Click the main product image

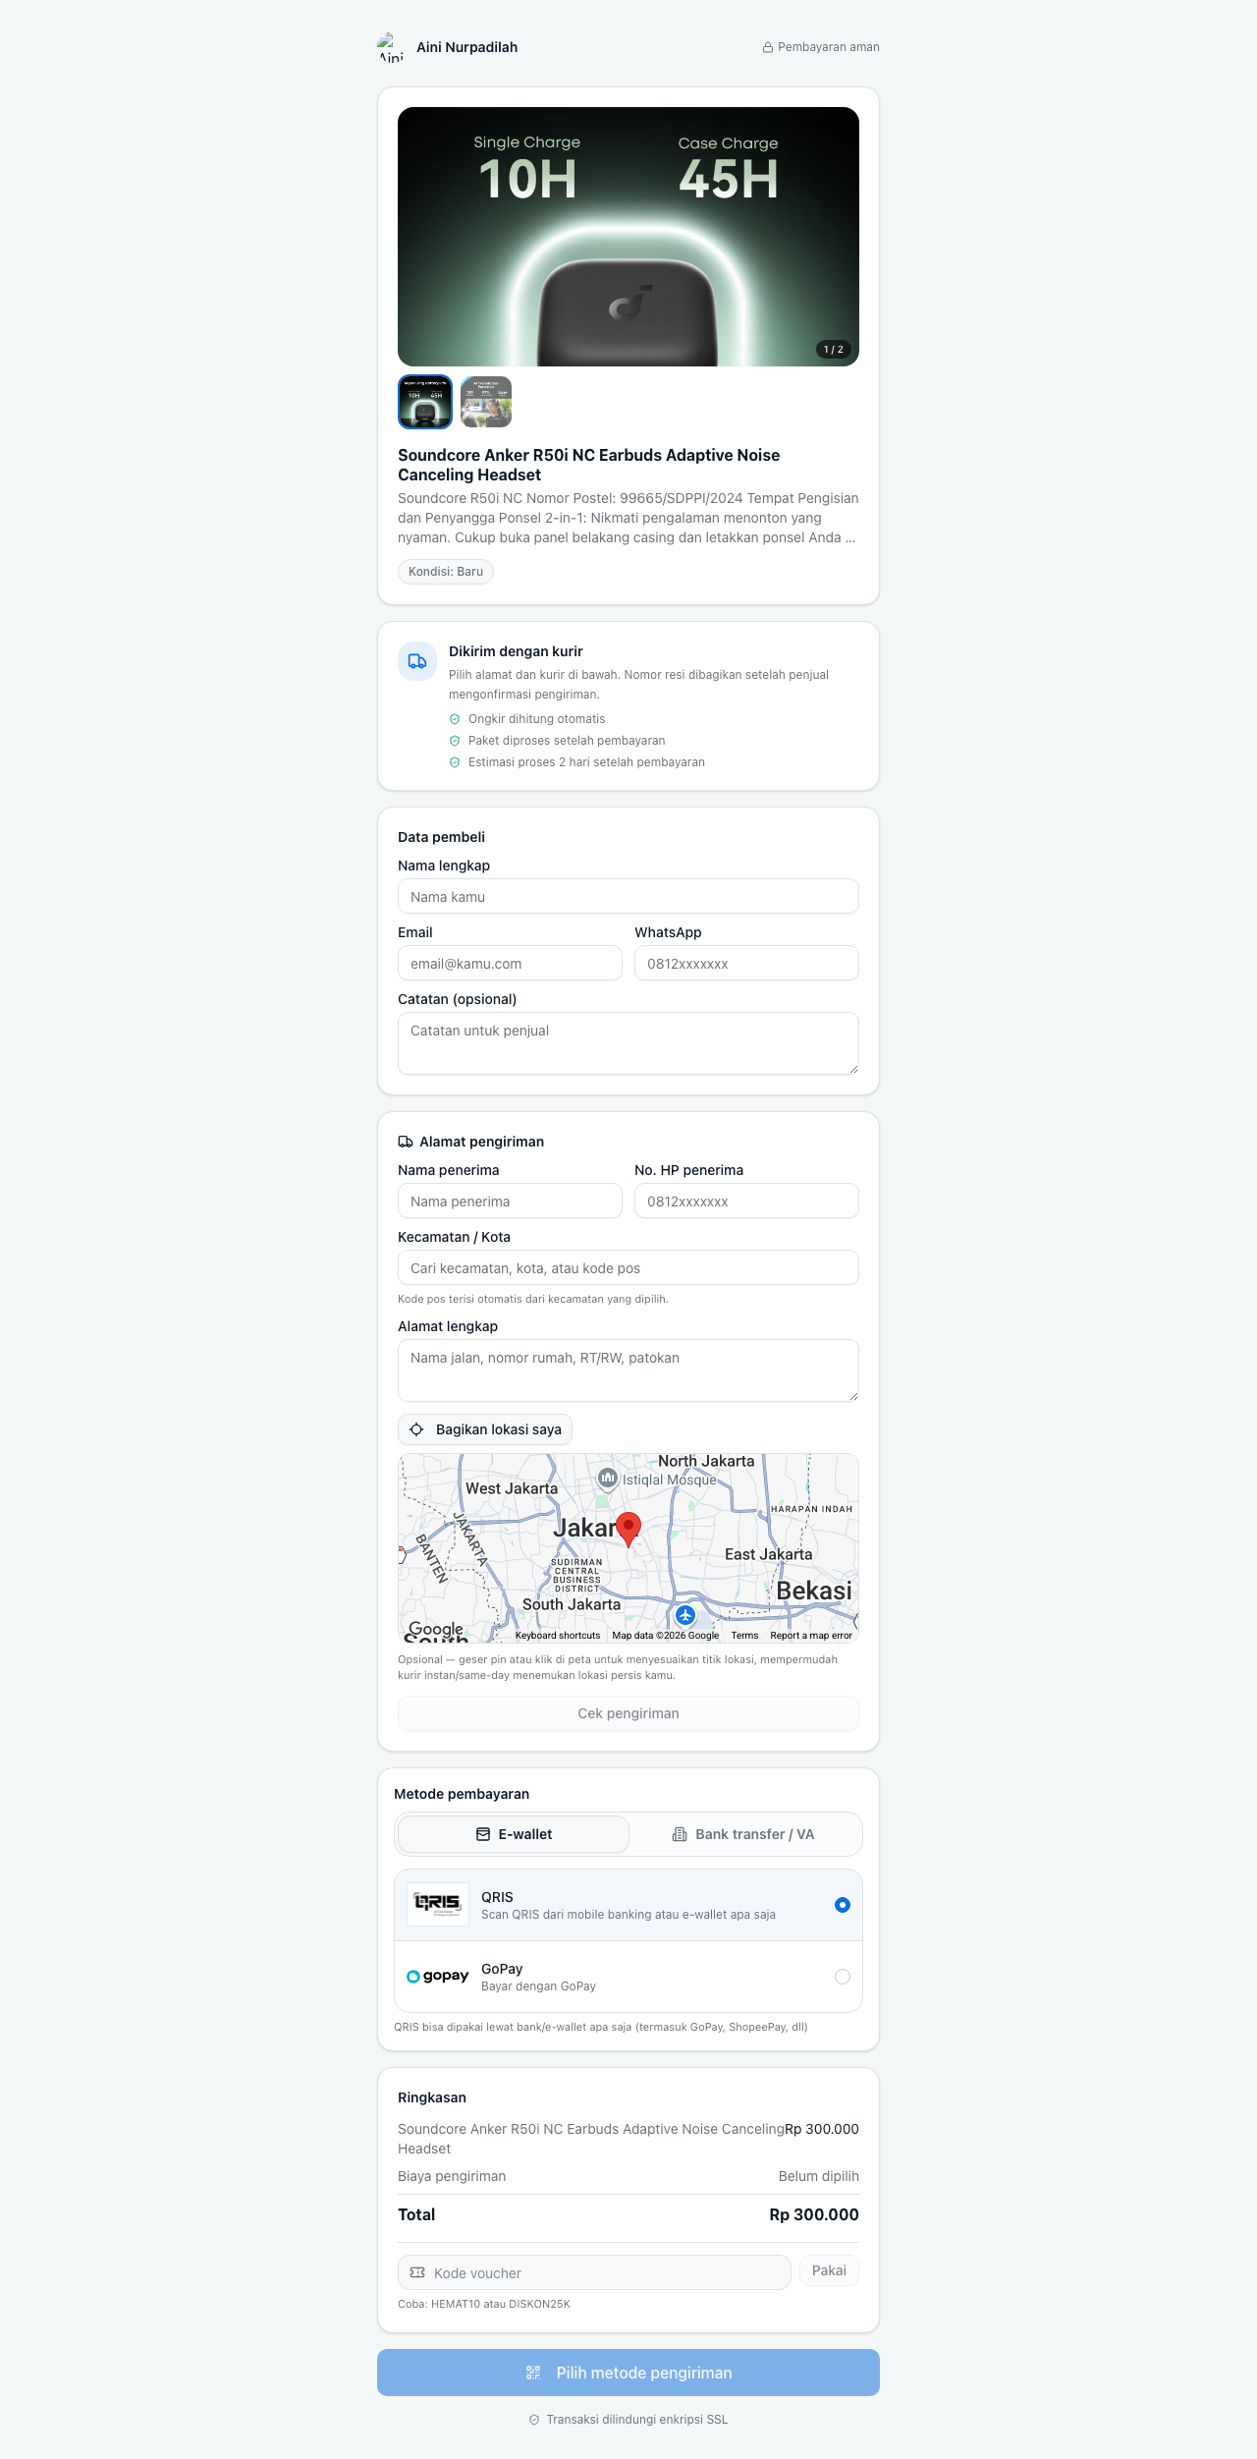tap(628, 237)
